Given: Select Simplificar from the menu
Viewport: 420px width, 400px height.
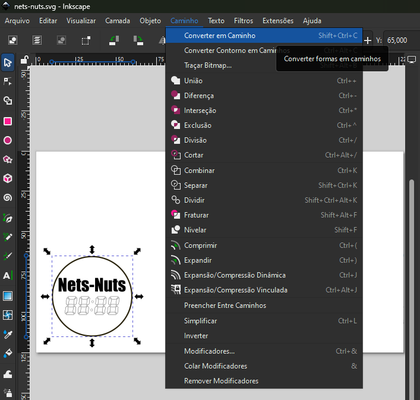Looking at the screenshot, I should pyautogui.click(x=200, y=321).
